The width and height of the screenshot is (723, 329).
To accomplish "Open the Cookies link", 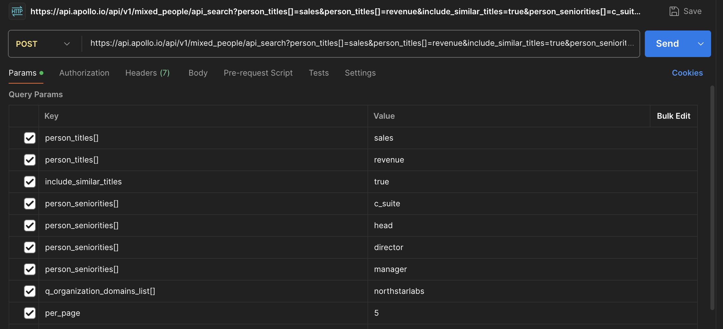I will (x=687, y=73).
